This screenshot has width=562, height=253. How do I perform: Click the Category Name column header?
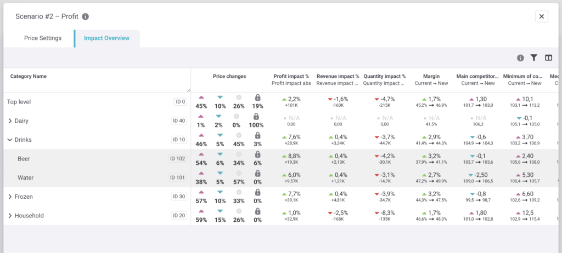[29, 76]
